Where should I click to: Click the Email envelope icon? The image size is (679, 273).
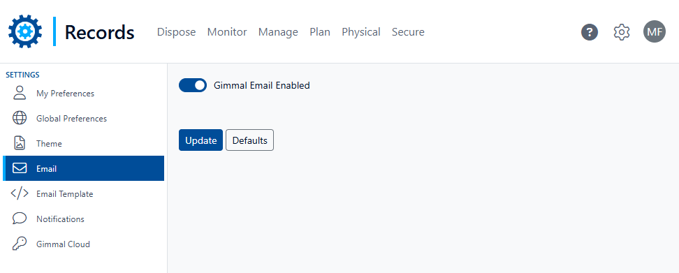tap(20, 168)
